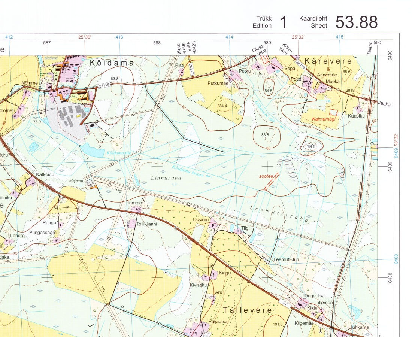Click the blue 'Kõidama tiik' pond label
The image size is (412, 337).
pos(118,153)
